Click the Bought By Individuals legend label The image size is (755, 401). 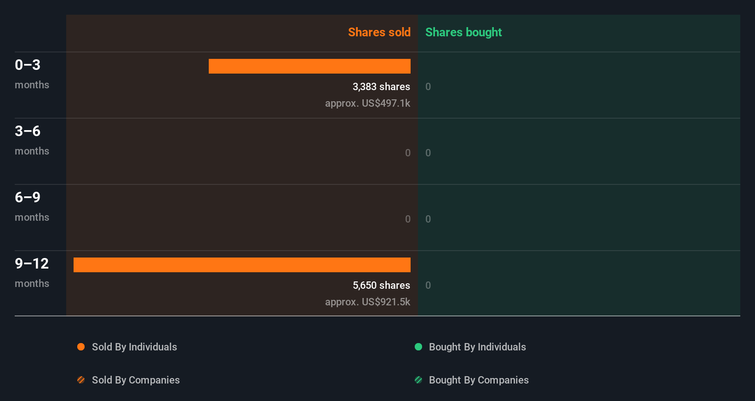(x=477, y=347)
